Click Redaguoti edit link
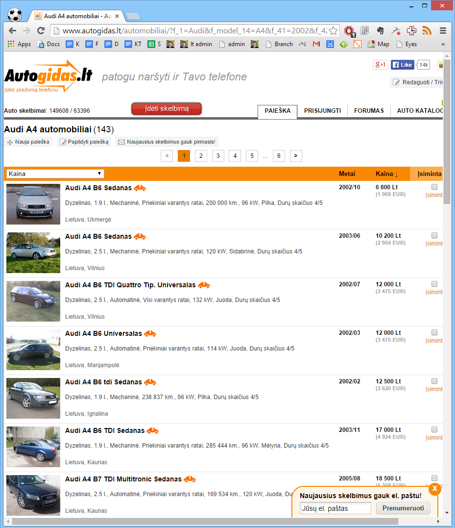This screenshot has width=455, height=528. 417,82
